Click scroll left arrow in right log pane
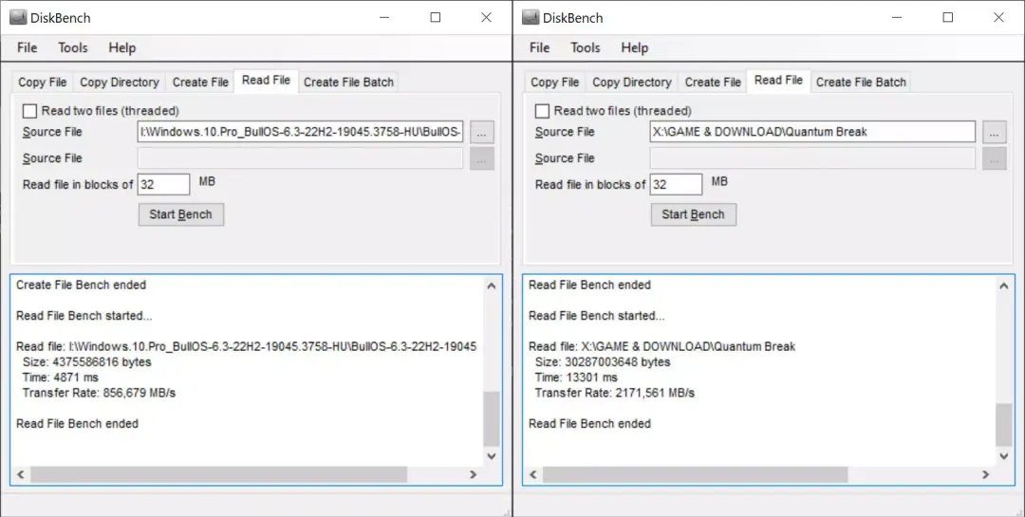 click(532, 474)
